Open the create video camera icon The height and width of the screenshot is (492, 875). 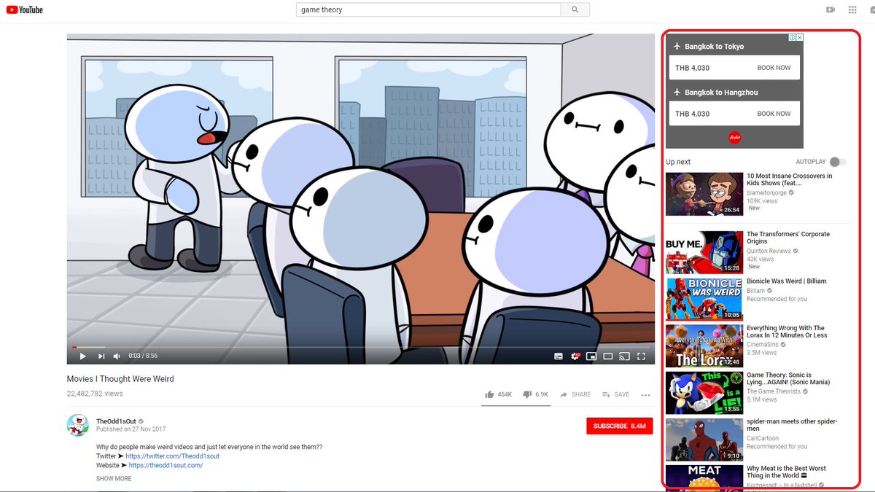(830, 9)
